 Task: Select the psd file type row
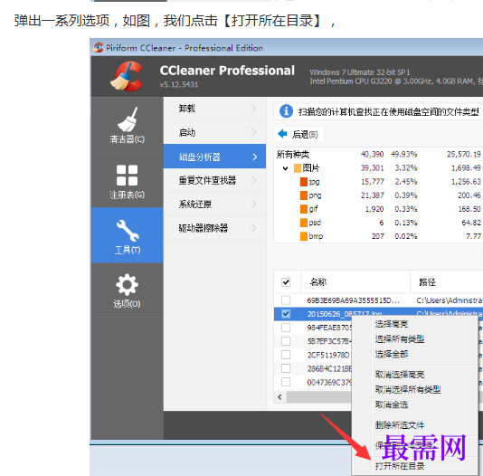click(x=378, y=223)
